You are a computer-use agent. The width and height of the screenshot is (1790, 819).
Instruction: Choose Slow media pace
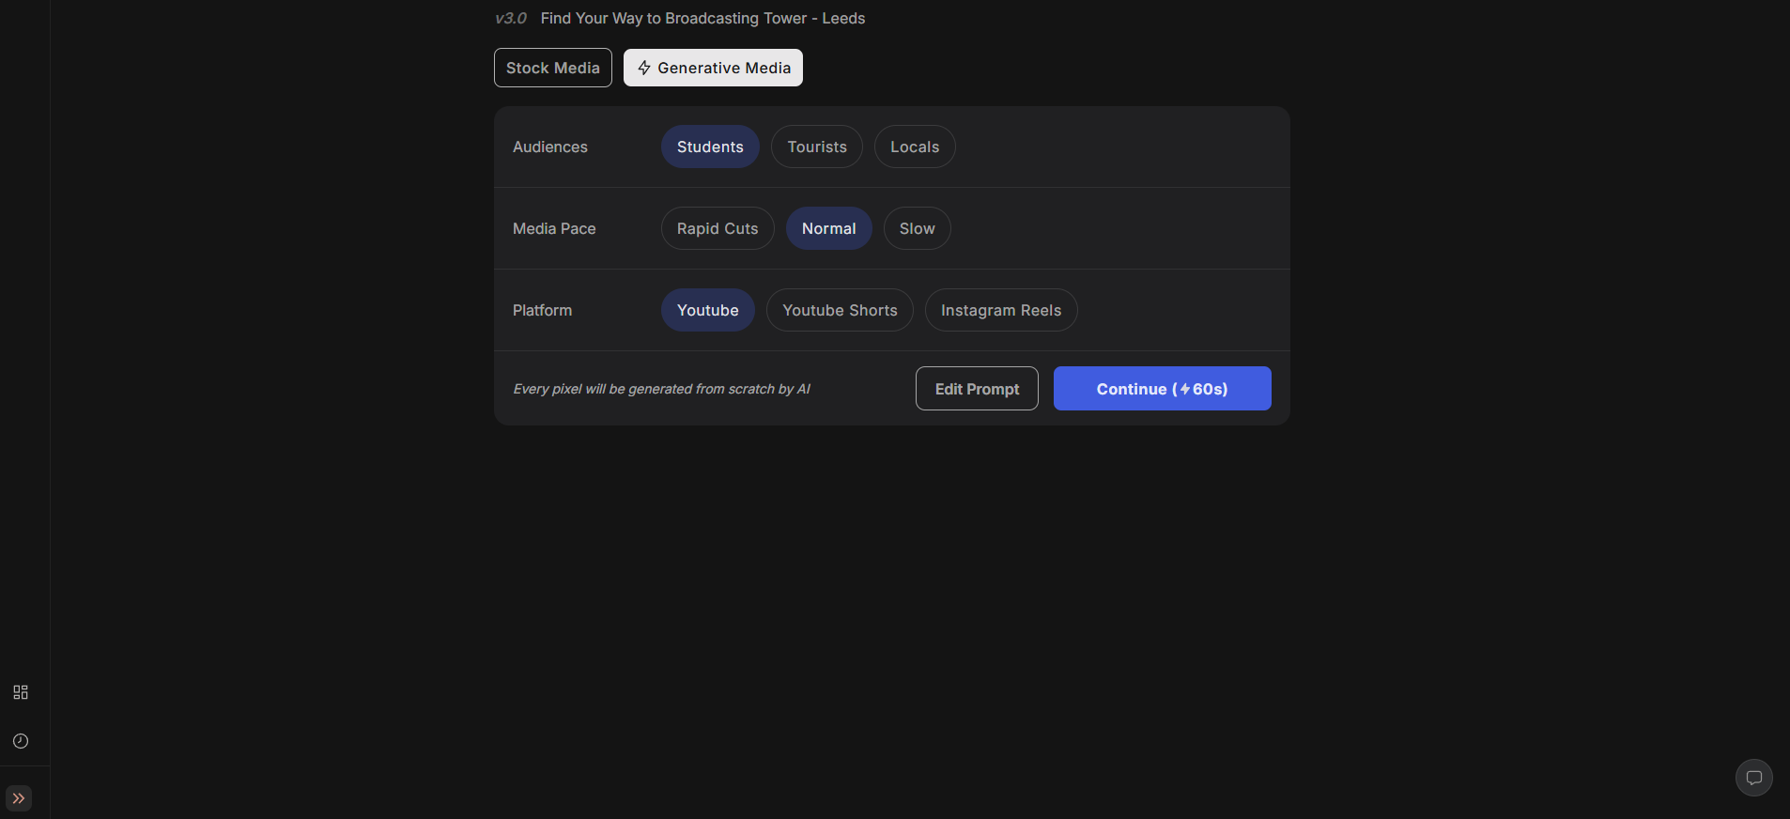(918, 228)
